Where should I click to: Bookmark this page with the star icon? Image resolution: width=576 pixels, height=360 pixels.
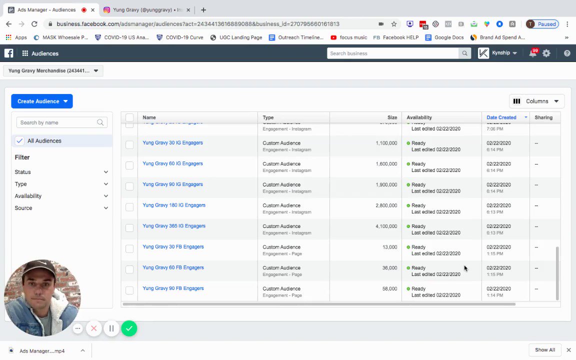point(394,24)
